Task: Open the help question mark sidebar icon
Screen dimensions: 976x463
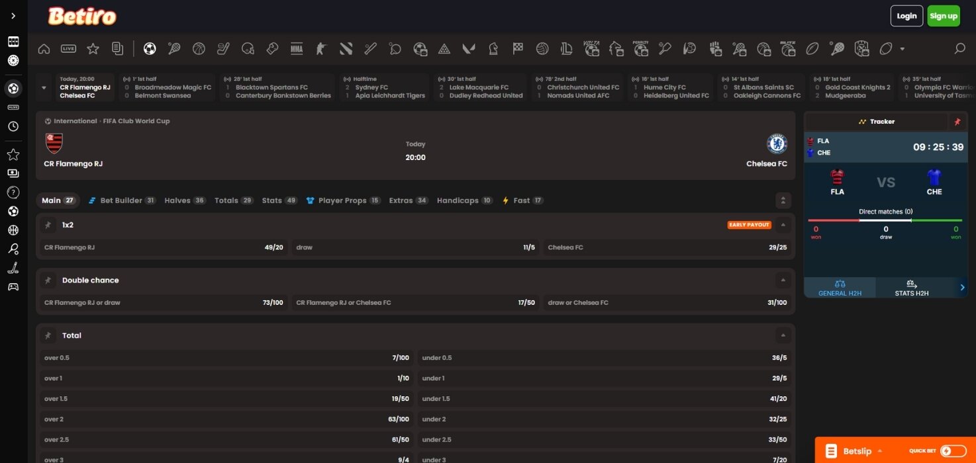Action: click(13, 192)
